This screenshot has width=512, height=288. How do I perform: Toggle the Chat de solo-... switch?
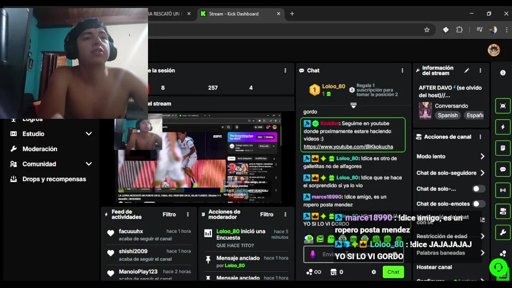[x=478, y=189]
